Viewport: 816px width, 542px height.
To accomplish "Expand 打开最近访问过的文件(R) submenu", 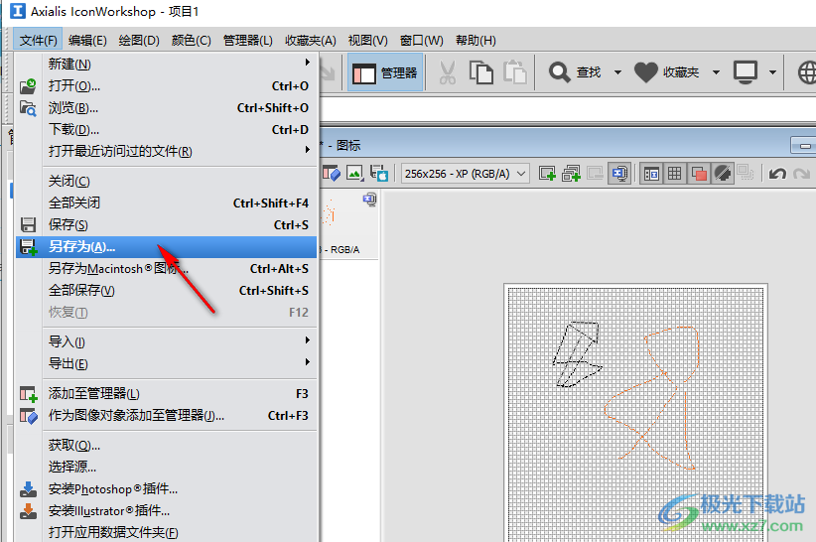I will (x=166, y=151).
